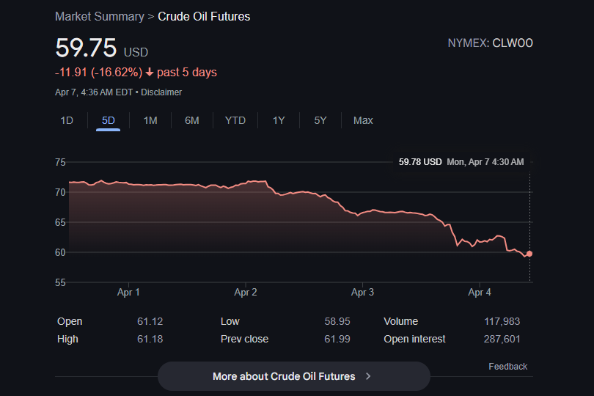Click the Apr 2 axis label
This screenshot has width=594, height=396.
pos(246,292)
